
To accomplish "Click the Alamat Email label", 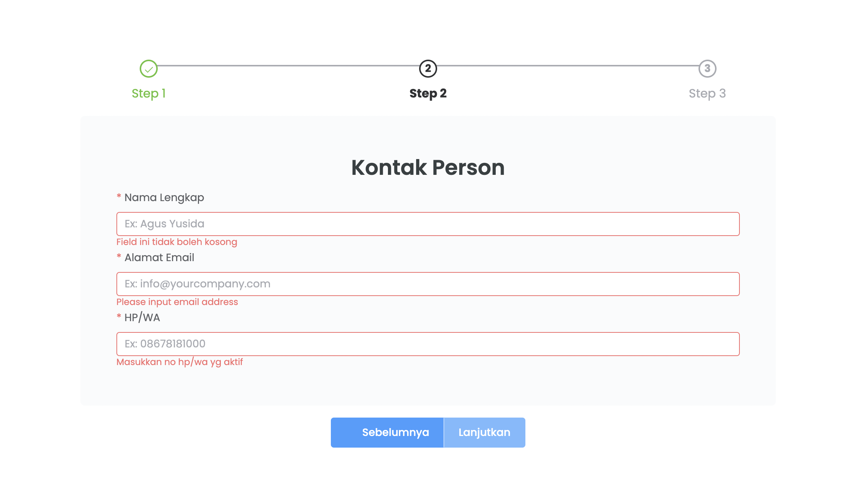I will pyautogui.click(x=159, y=257).
